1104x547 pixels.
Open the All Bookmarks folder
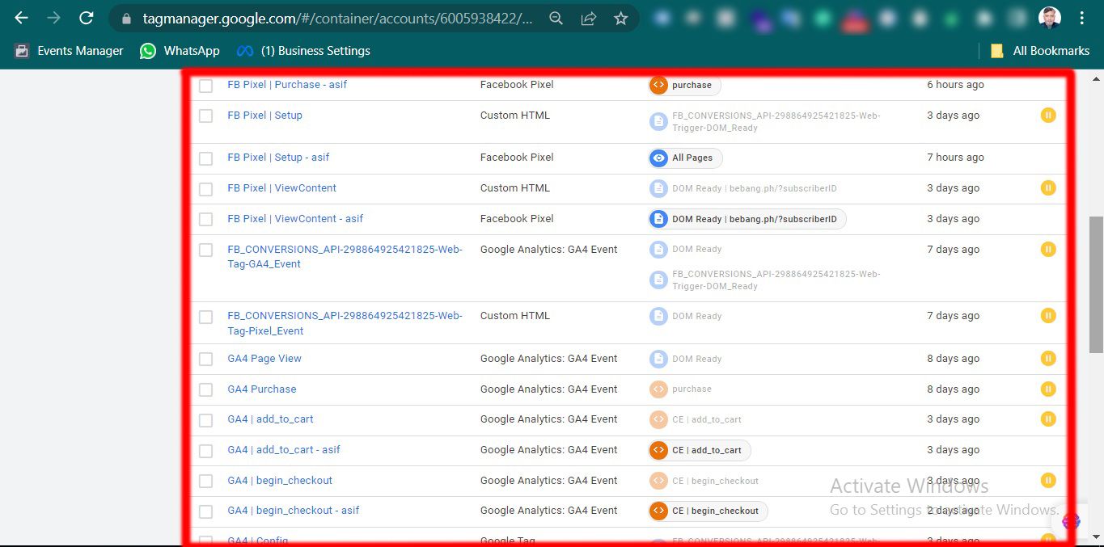pyautogui.click(x=1040, y=51)
